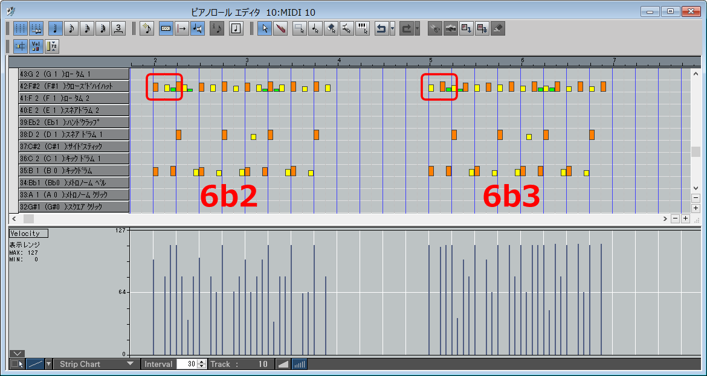707x376 pixels.
Task: Click the Interval value field
Action: pos(187,364)
